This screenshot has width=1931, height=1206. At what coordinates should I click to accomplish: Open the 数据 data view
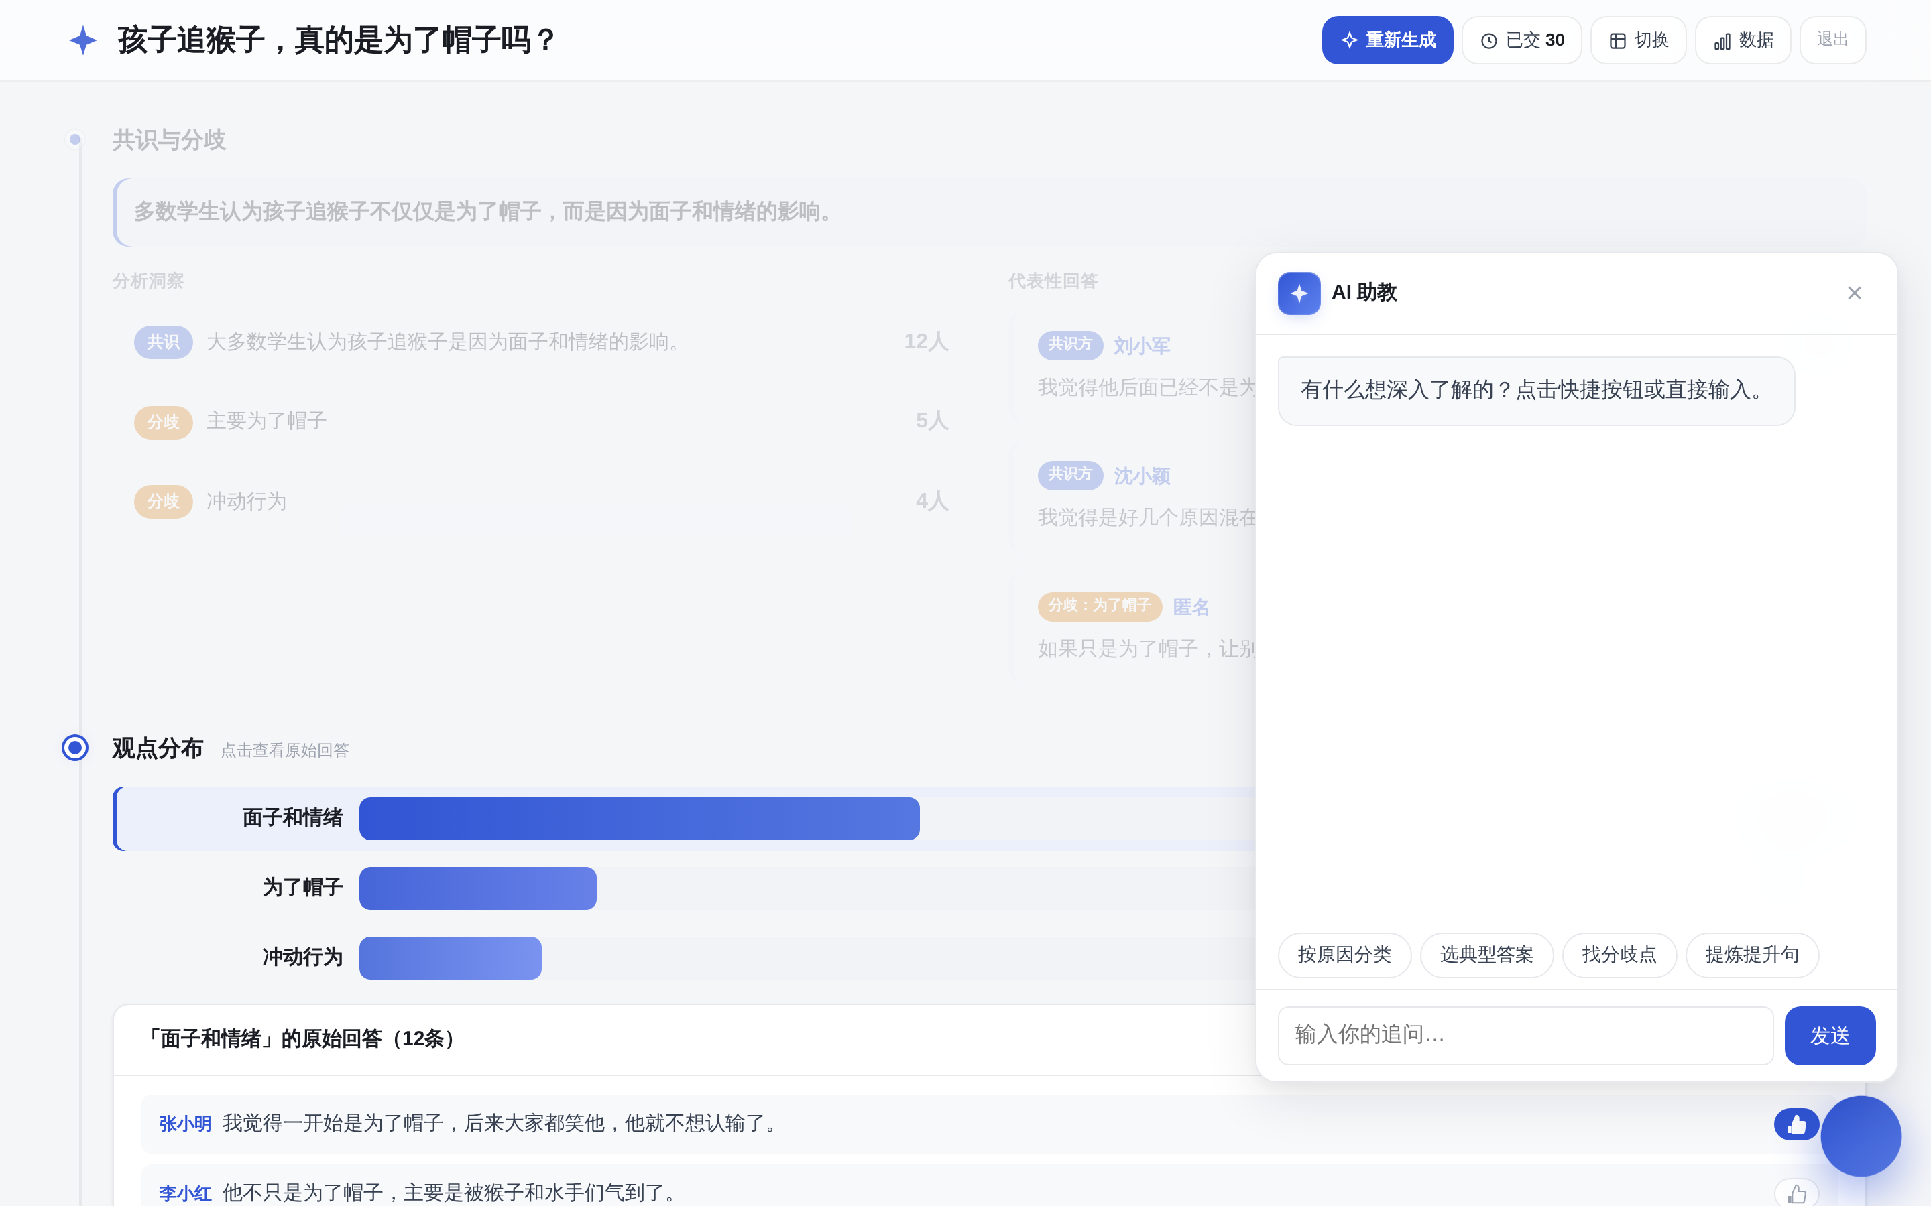[x=1743, y=40]
